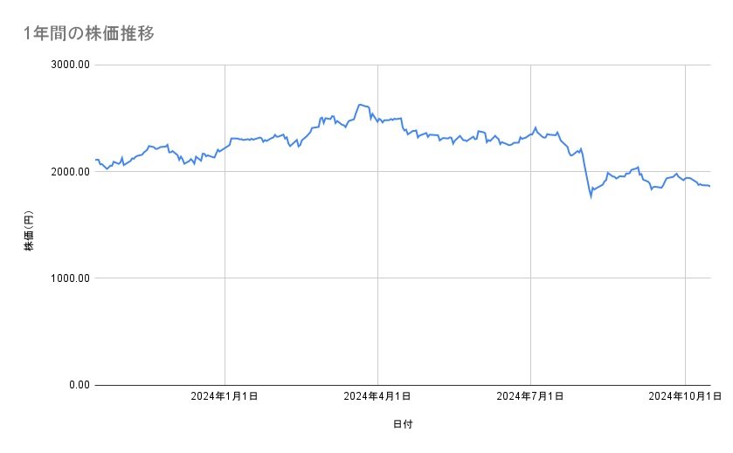This screenshot has width=733, height=453.
Task: Select the 2024年7月1日 x-axis label
Action: [x=530, y=397]
